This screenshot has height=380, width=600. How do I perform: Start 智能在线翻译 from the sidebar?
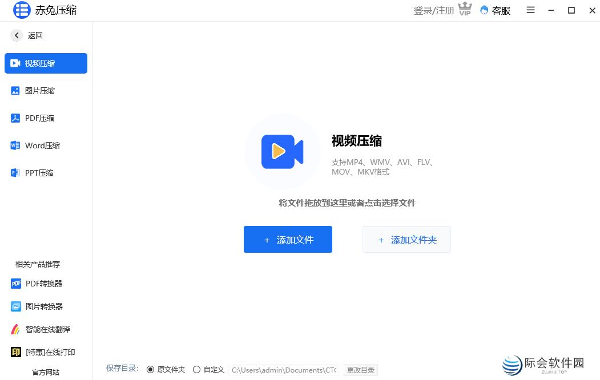tap(39, 329)
